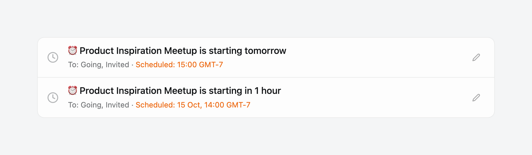The height and width of the screenshot is (155, 532).
Task: Edit the "starting tomorrow" reminder via pencil icon
Action: (476, 57)
